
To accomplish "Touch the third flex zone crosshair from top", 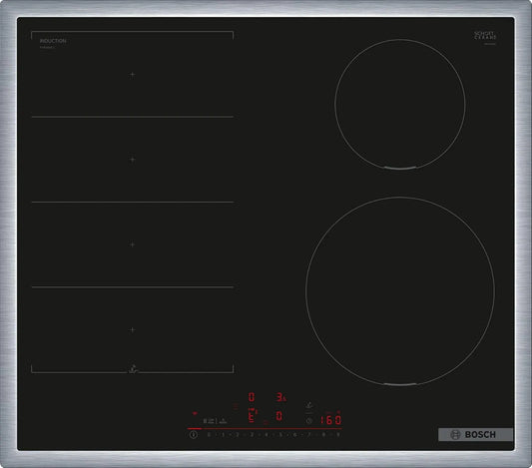I will (x=133, y=244).
